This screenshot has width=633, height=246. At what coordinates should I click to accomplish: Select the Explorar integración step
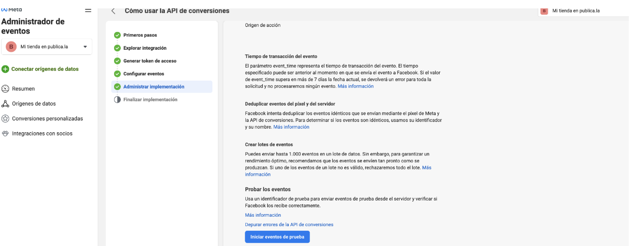[x=144, y=48]
